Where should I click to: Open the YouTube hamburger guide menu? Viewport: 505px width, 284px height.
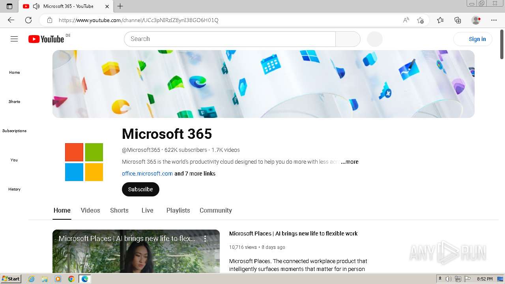pos(14,39)
